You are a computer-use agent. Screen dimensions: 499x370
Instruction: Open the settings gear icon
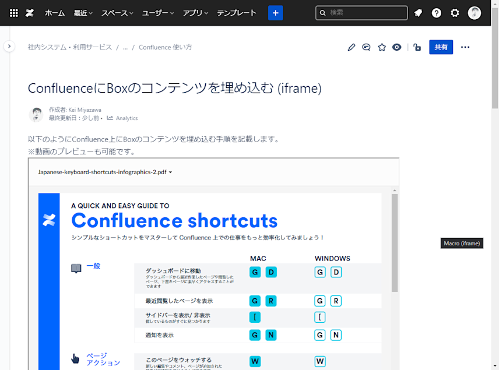(x=455, y=13)
